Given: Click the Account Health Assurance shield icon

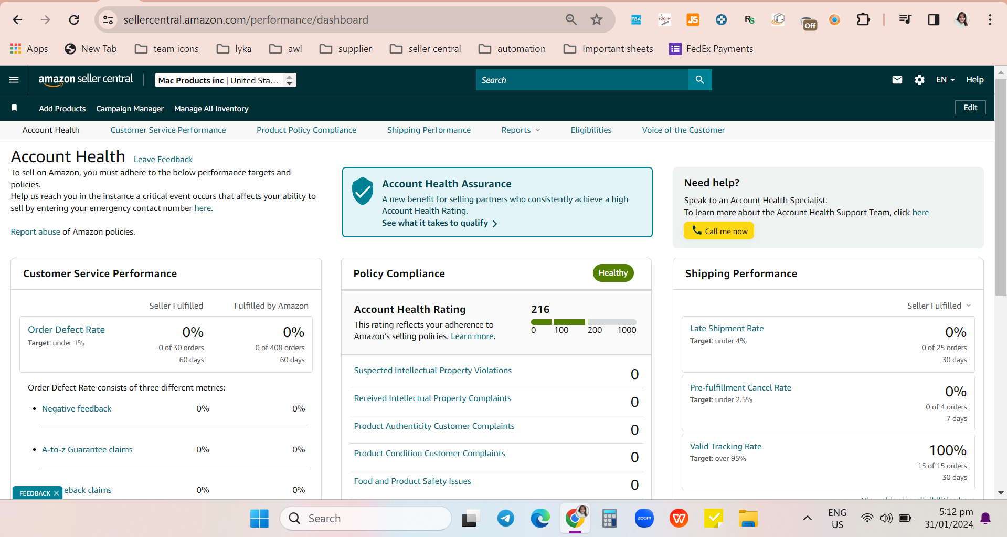Looking at the screenshot, I should coord(363,191).
